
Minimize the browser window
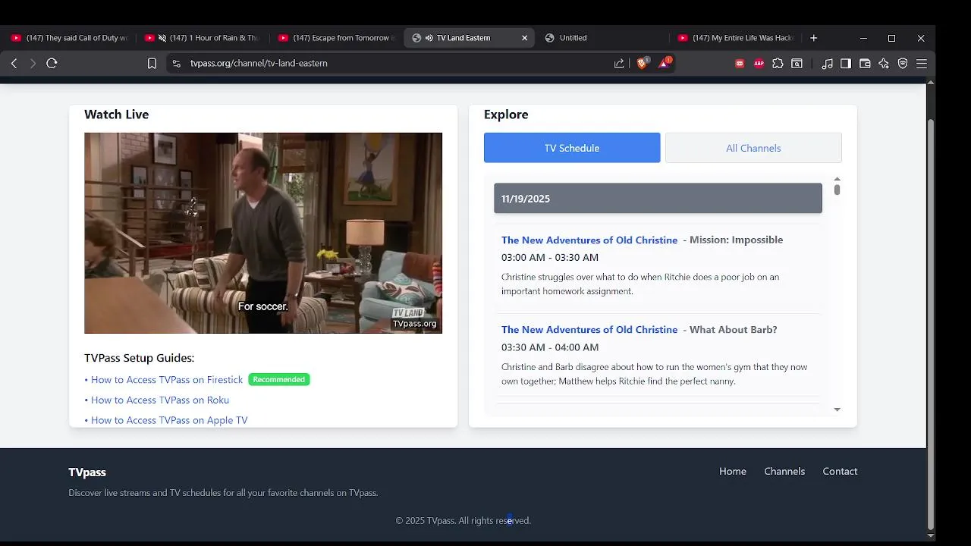click(x=863, y=38)
